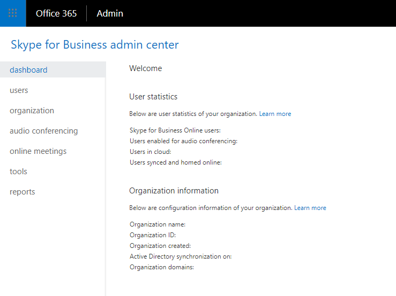The width and height of the screenshot is (396, 296).
Task: Click the Welcome heading
Action: click(145, 68)
